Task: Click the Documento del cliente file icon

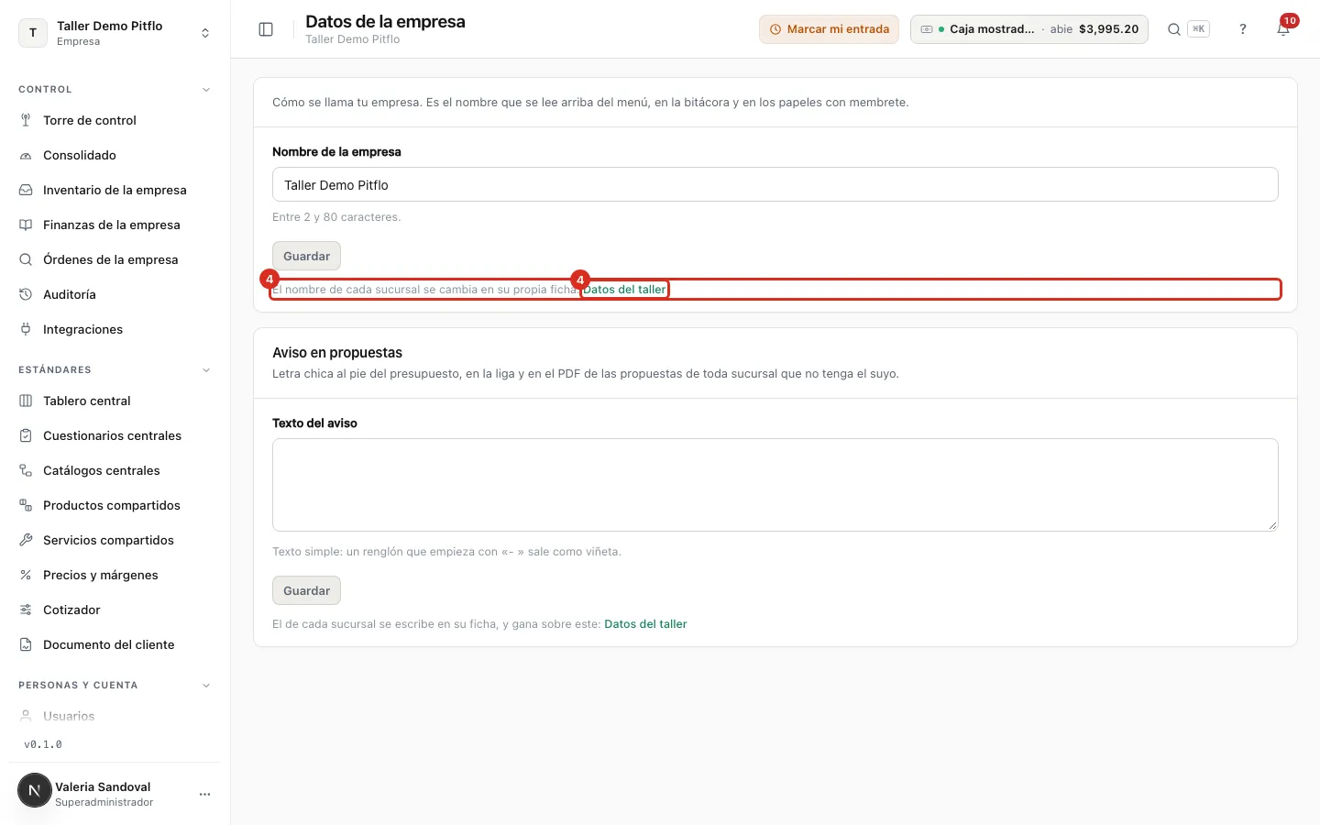Action: 26,644
